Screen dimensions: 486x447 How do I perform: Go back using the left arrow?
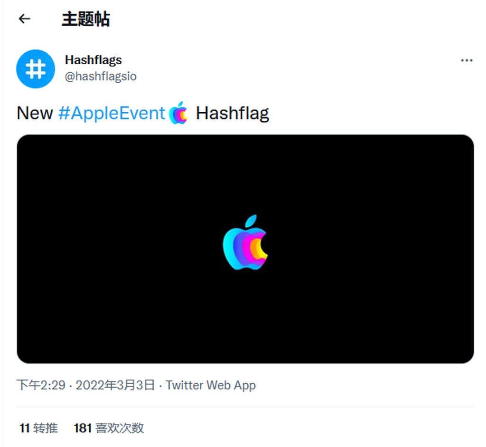point(25,19)
